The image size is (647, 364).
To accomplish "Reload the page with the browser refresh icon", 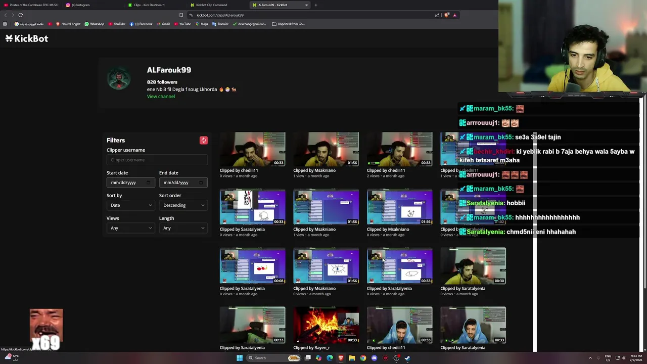I will (21, 15).
